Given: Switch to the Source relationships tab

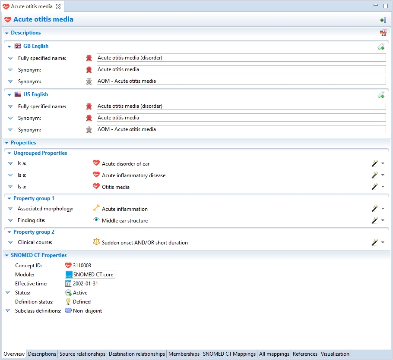Looking at the screenshot, I should click(82, 354).
